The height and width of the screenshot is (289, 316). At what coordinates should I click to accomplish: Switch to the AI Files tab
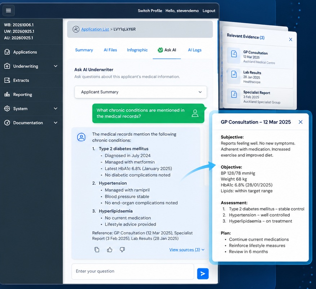point(110,50)
